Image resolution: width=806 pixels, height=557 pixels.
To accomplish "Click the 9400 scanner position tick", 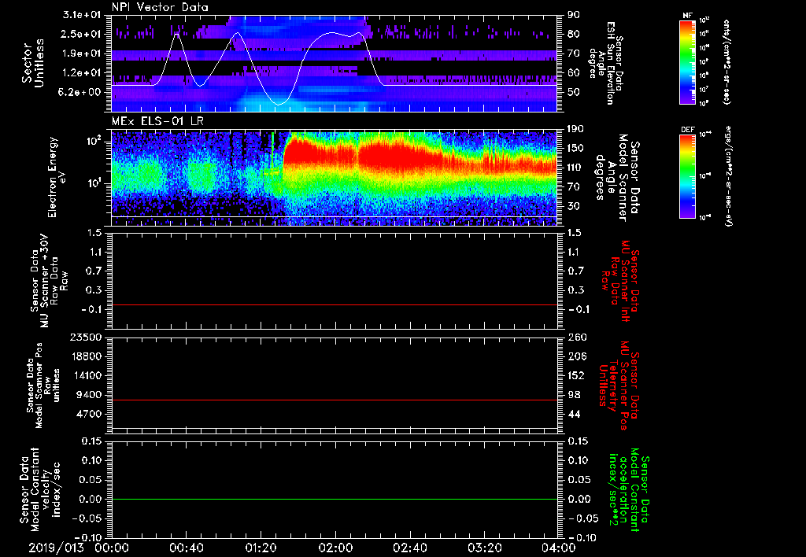I will click(x=88, y=395).
